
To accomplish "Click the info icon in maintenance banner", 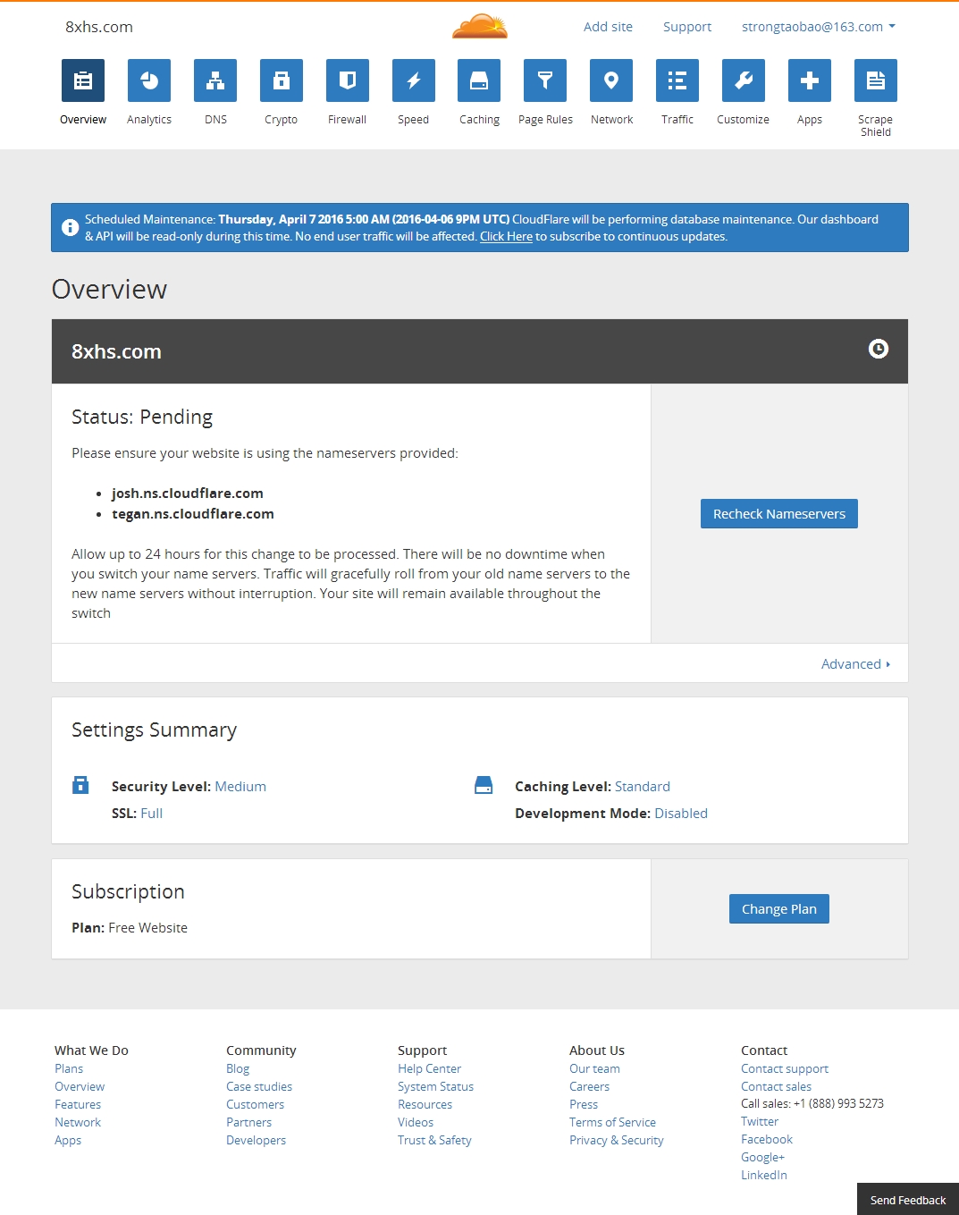I will [70, 227].
